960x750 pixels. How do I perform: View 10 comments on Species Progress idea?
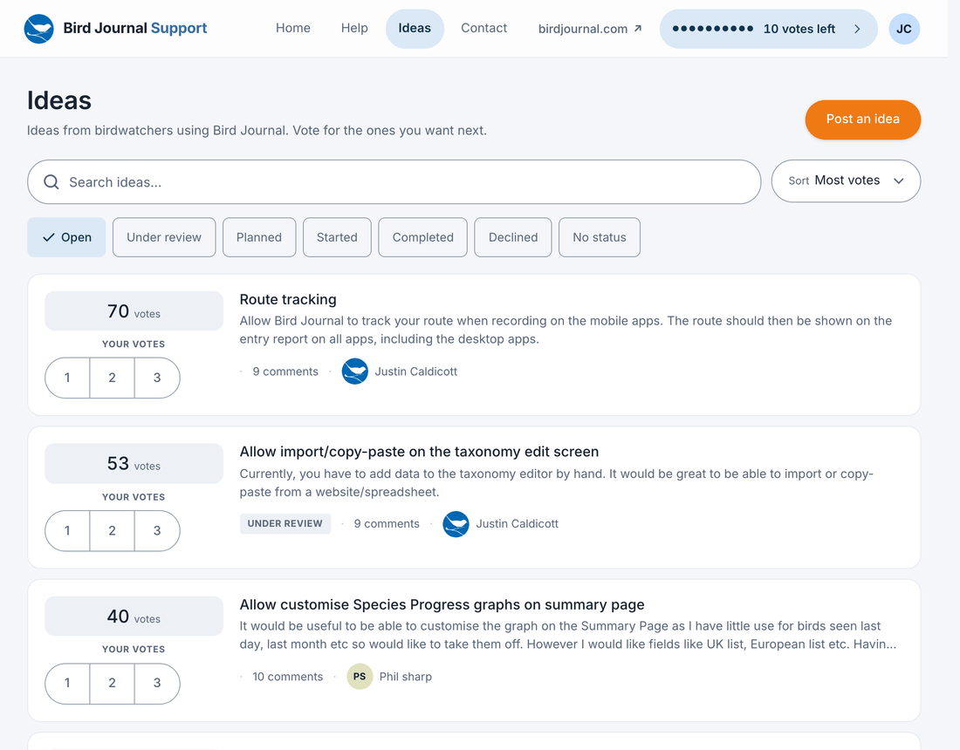[x=287, y=677]
